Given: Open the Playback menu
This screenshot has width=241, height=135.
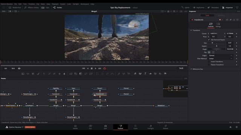Looking at the screenshot, I should 55,4.
